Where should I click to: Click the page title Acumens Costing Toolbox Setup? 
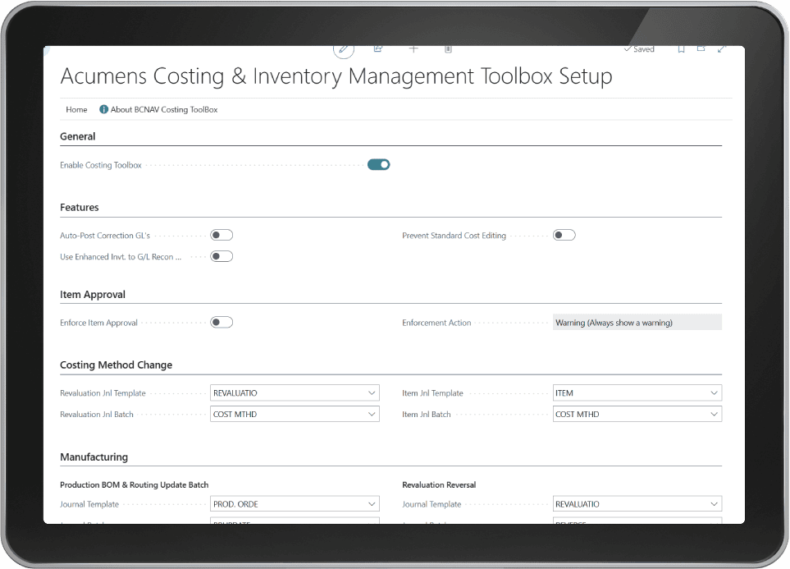(x=336, y=76)
